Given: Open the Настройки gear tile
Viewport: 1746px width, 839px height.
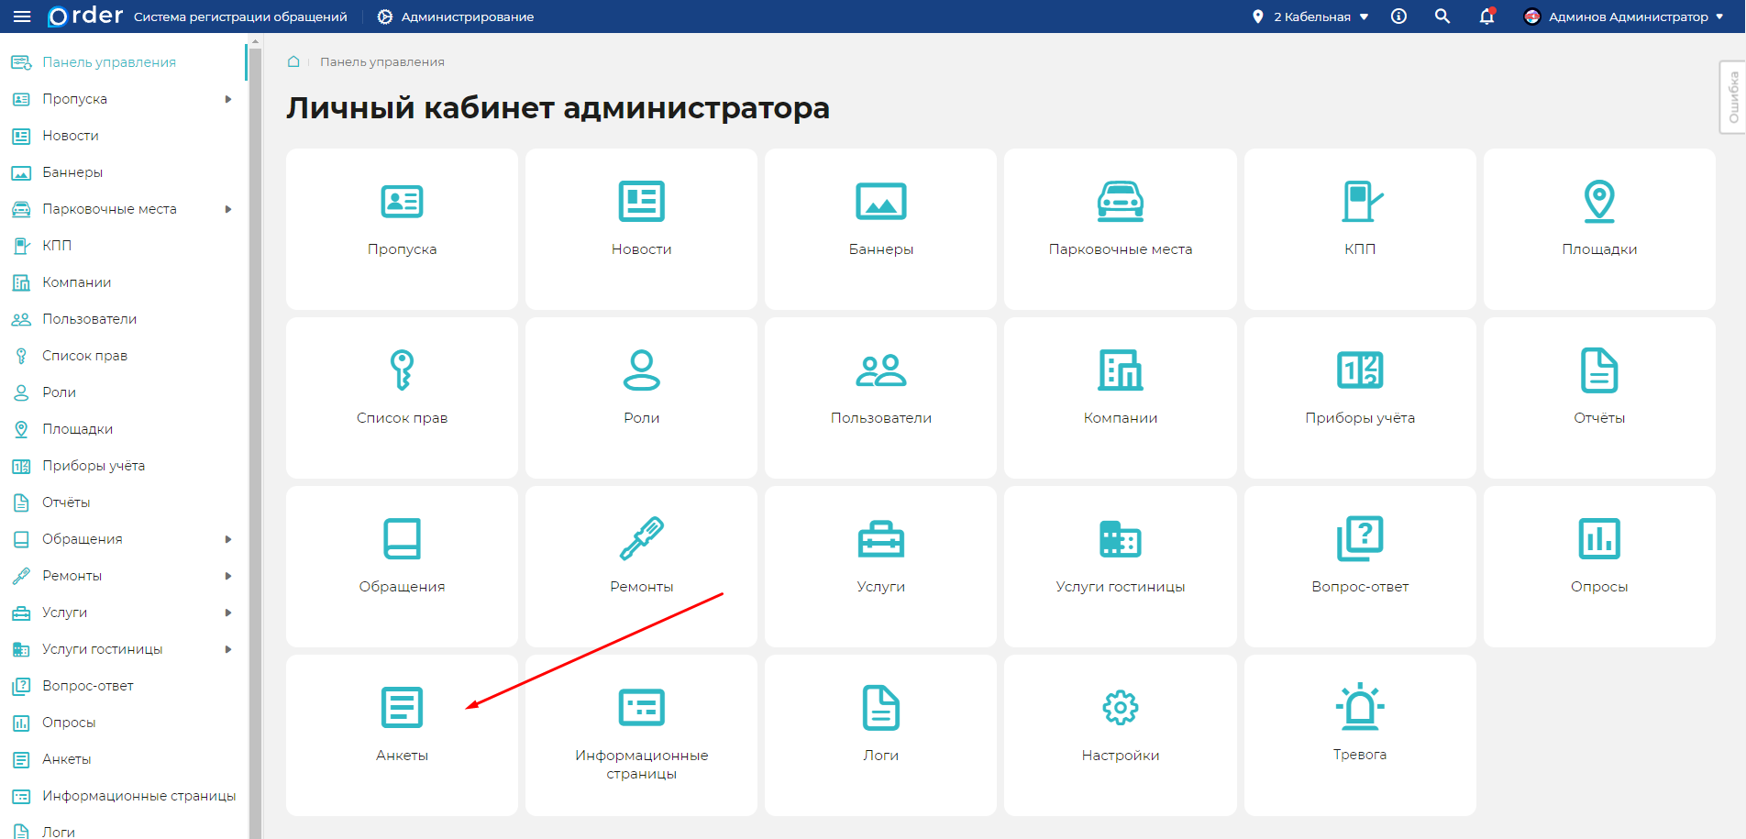Looking at the screenshot, I should coord(1120,734).
